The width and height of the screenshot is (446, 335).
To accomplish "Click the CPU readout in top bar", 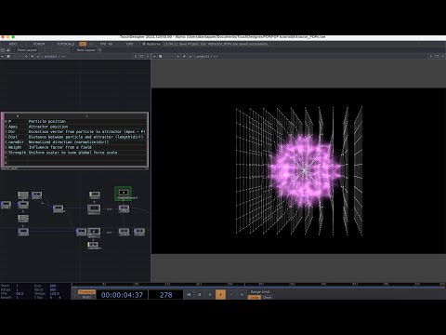I will (x=130, y=44).
